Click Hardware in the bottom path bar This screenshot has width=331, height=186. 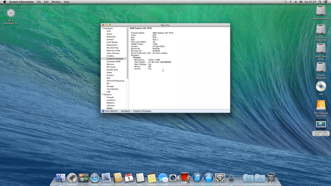[x=125, y=111]
